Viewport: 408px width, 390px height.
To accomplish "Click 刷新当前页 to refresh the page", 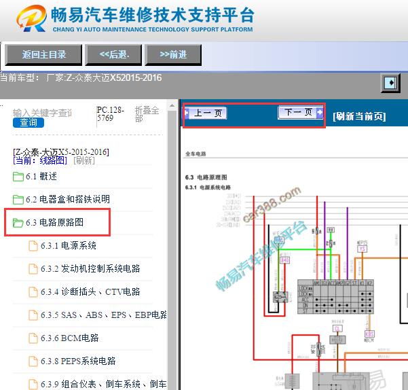I will 359,116.
